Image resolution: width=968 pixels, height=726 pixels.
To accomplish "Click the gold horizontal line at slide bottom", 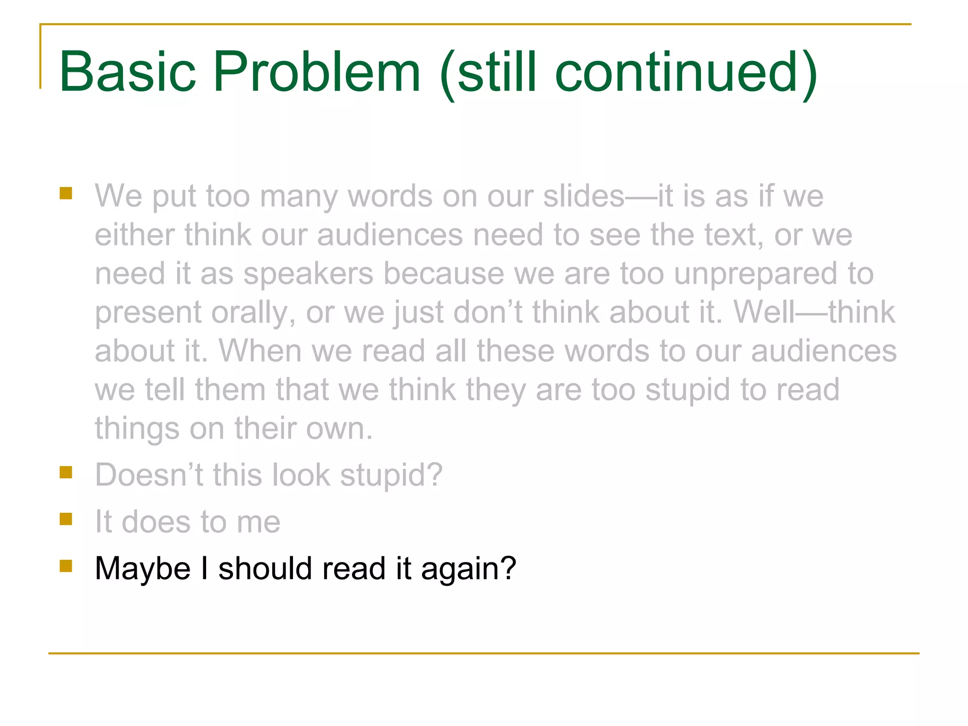I will point(484,653).
